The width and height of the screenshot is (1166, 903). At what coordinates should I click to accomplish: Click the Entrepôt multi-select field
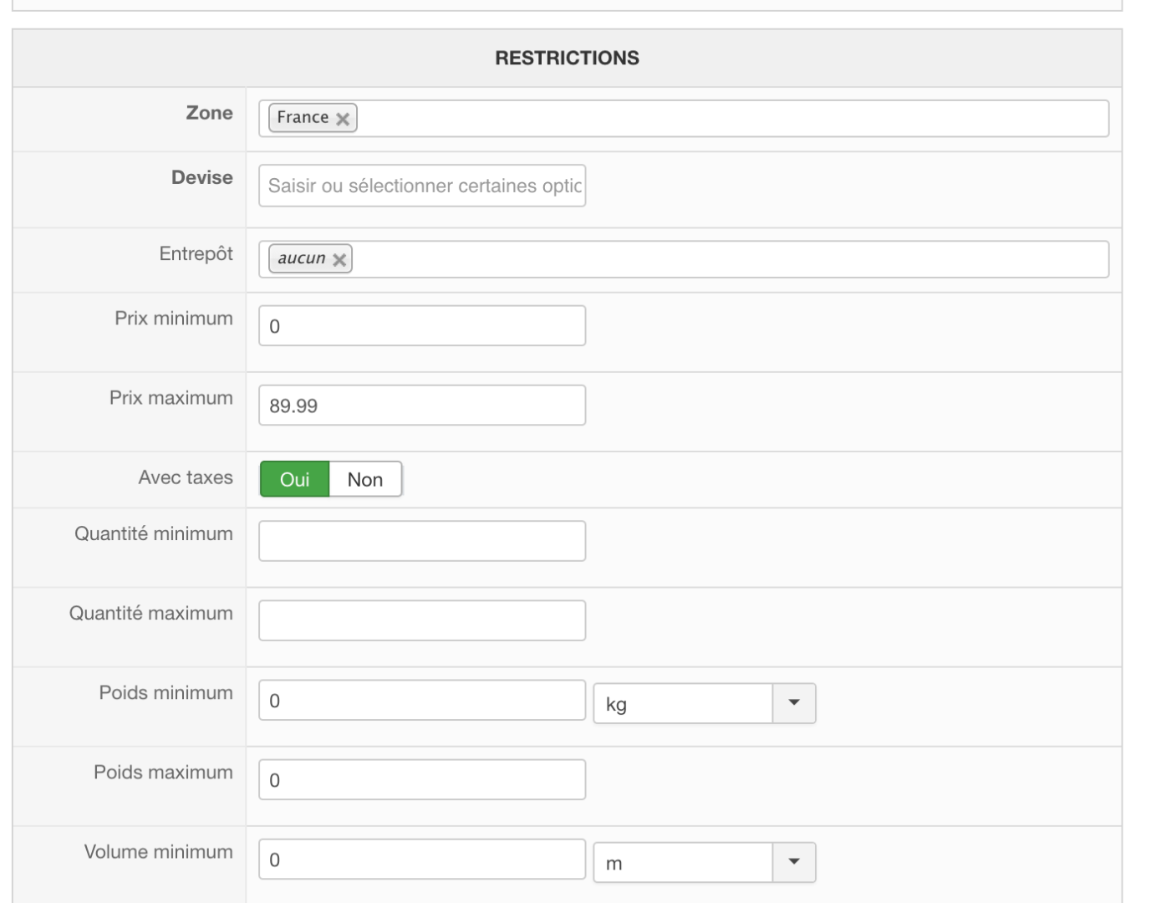pyautogui.click(x=727, y=260)
